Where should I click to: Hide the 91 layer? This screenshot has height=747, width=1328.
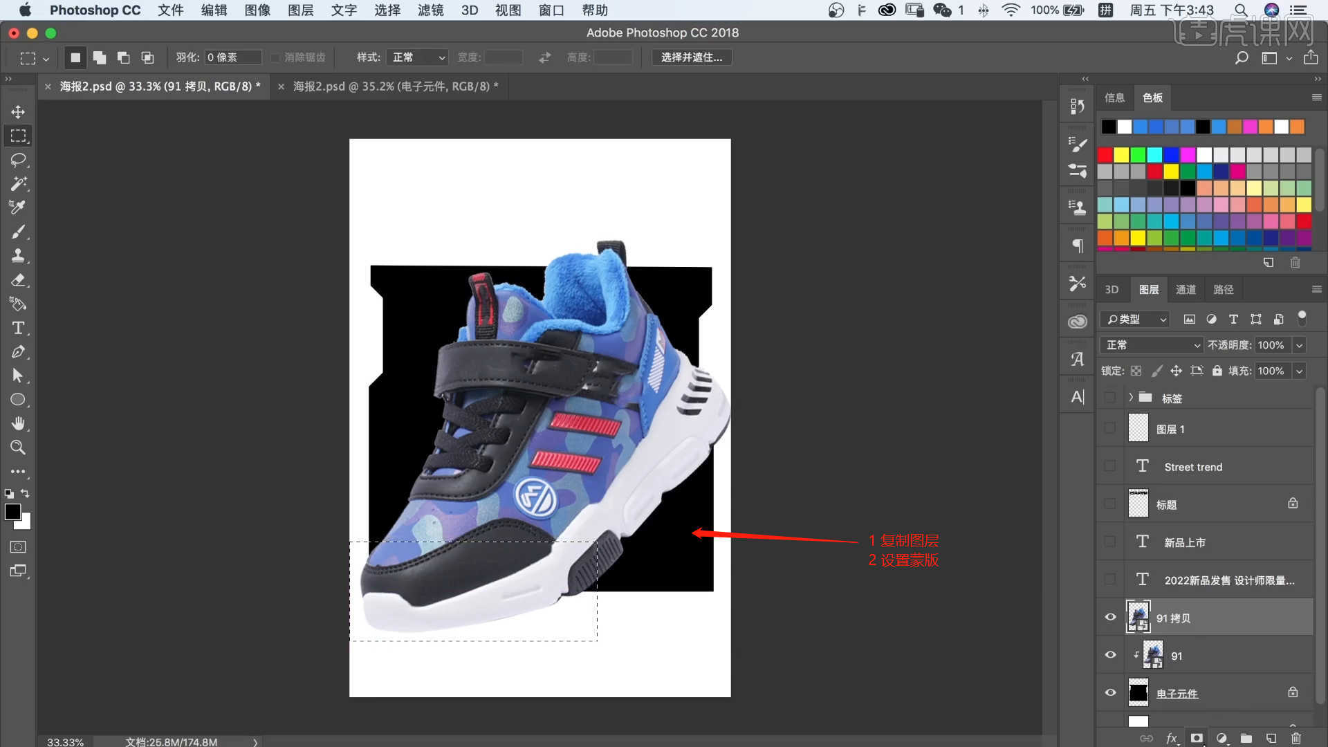coord(1111,655)
